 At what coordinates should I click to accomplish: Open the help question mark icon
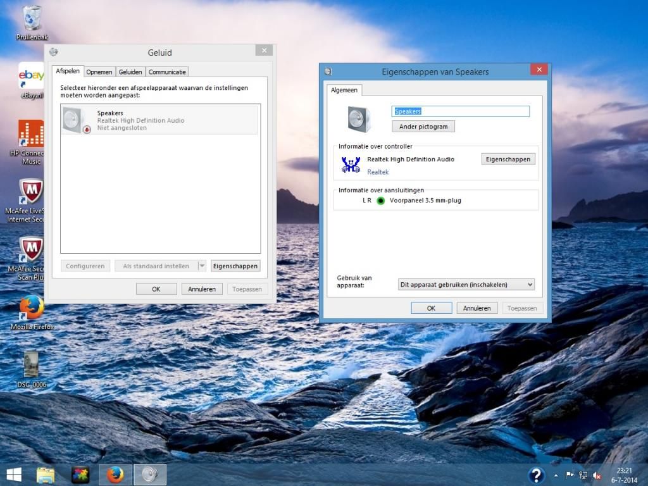click(x=536, y=475)
